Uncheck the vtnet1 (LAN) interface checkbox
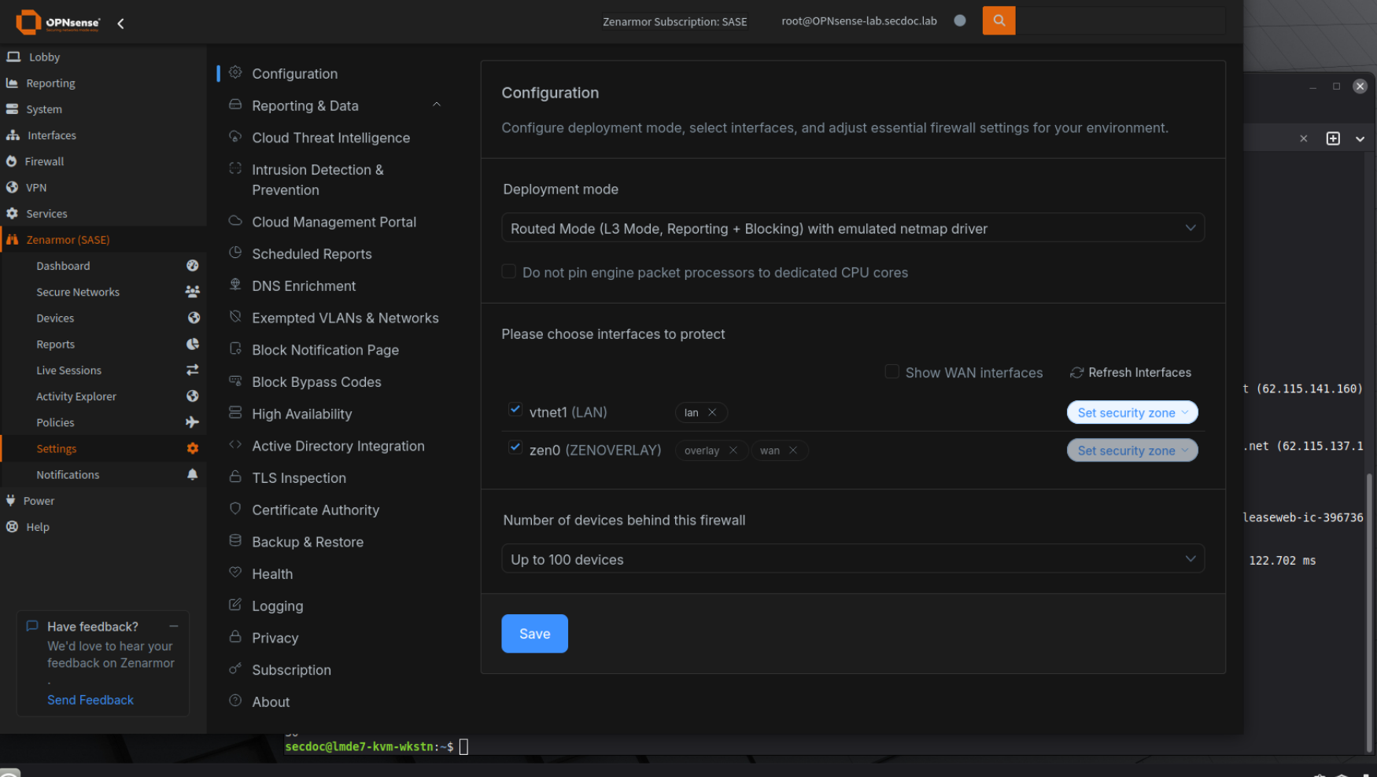 coord(515,410)
